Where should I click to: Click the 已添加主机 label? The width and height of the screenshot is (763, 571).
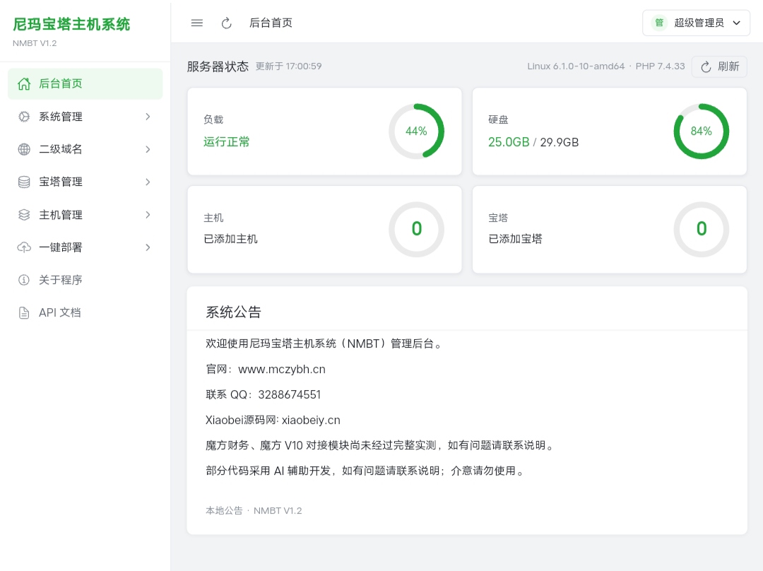(x=230, y=239)
